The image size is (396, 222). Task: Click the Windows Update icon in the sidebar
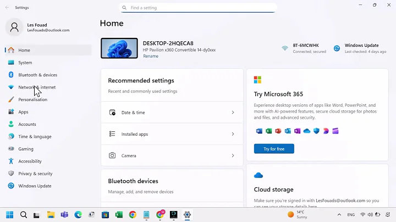click(x=11, y=186)
